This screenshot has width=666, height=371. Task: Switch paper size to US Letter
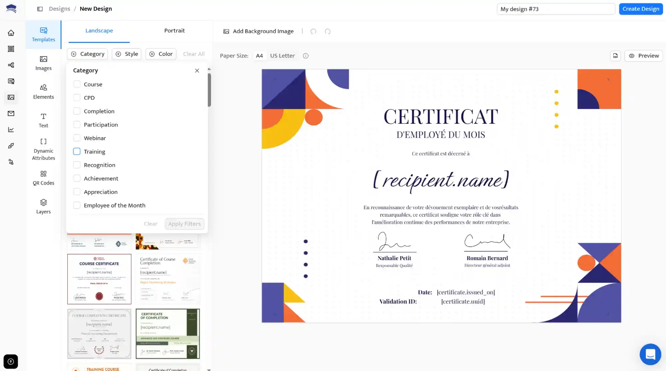282,56
